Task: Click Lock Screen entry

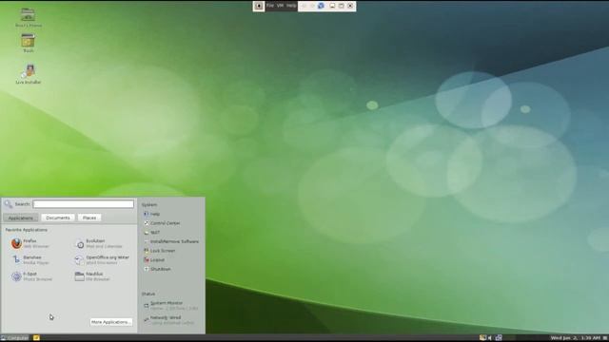Action: click(x=159, y=251)
